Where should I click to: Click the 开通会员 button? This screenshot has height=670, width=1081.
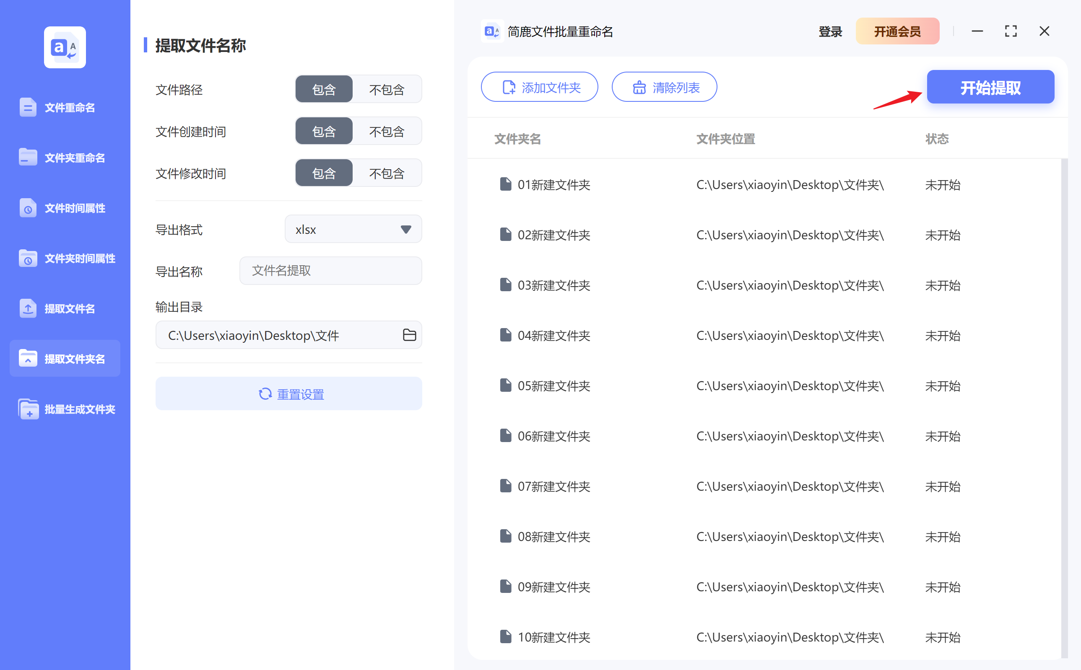coord(897,31)
